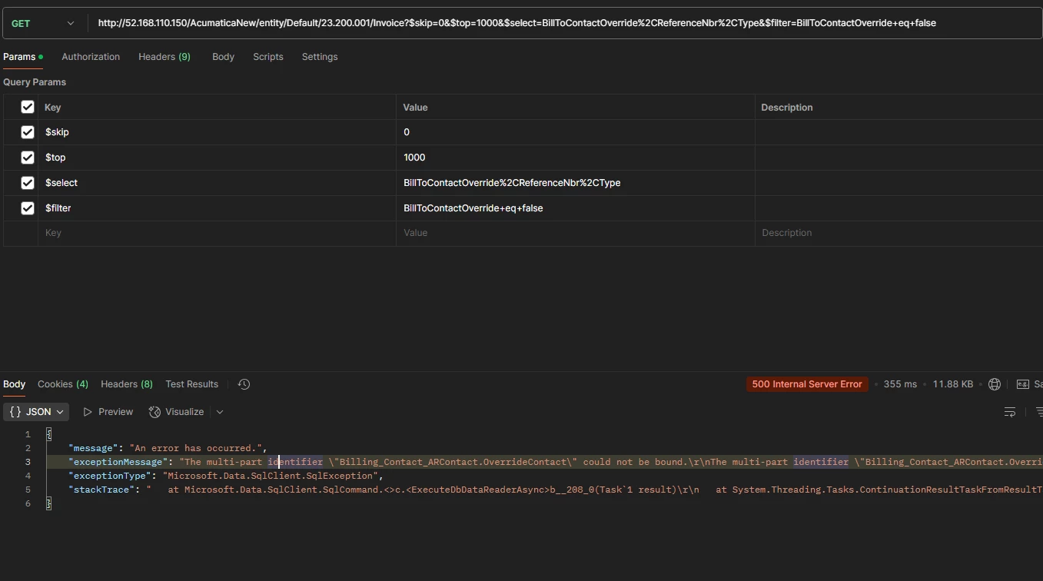This screenshot has height=581, width=1043.
Task: Click the curly braces JSON format icon
Action: 15,411
